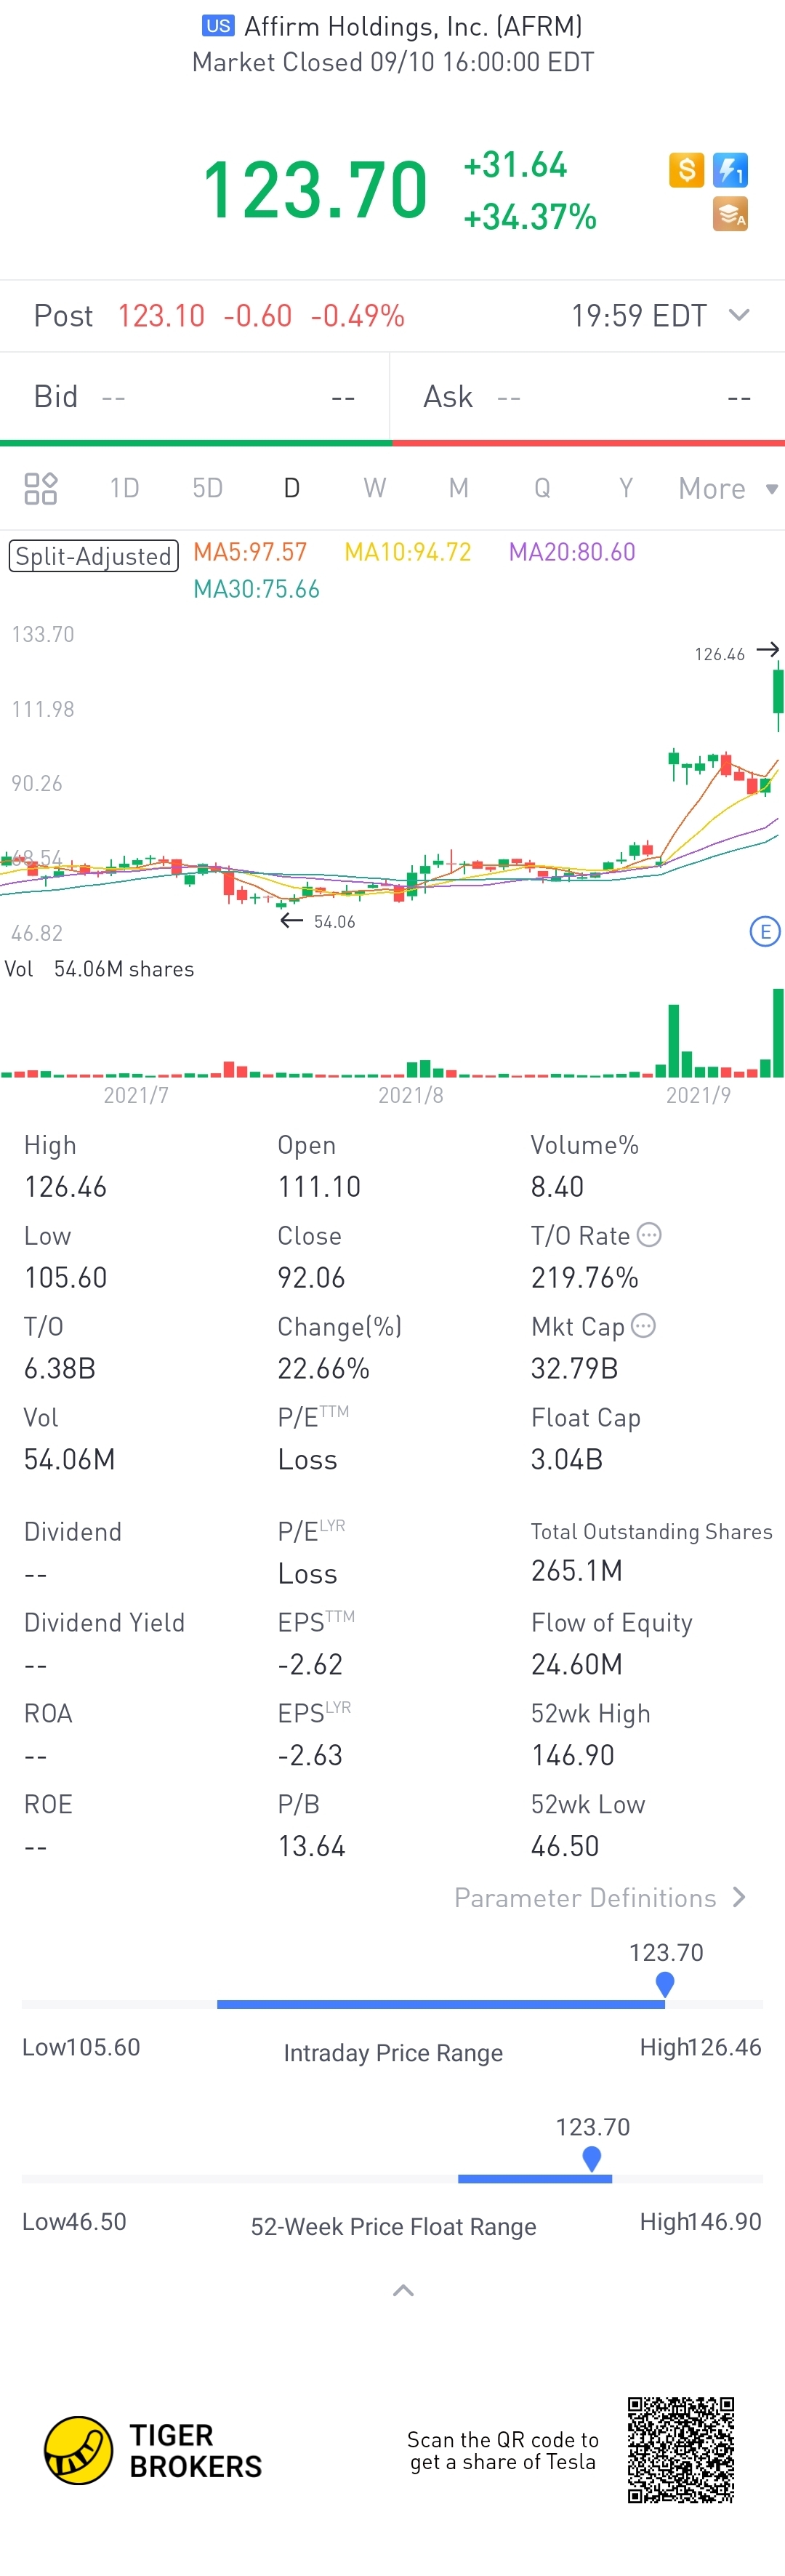This screenshot has height=2576, width=785.
Task: Toggle the Split-Adjusted chart option
Action: click(x=94, y=556)
